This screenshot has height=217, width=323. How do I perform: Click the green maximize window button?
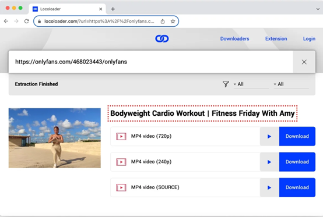tap(20, 8)
